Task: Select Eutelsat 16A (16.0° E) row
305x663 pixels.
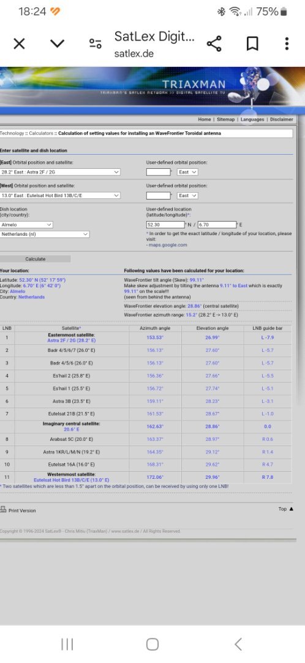Action: point(146,465)
